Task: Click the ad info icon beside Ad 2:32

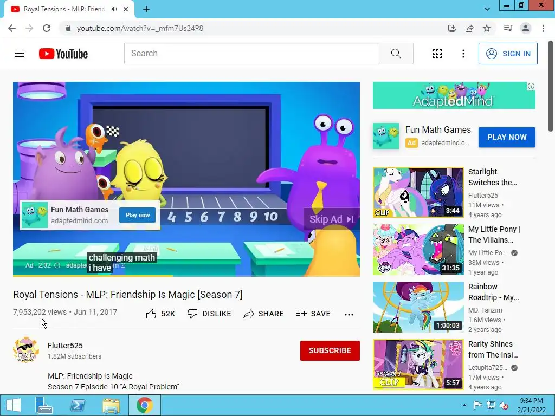Action: coord(57,265)
